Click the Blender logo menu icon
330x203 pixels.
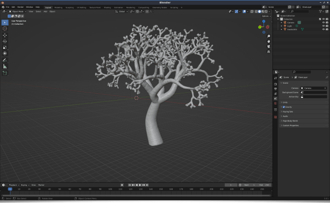tap(3, 7)
